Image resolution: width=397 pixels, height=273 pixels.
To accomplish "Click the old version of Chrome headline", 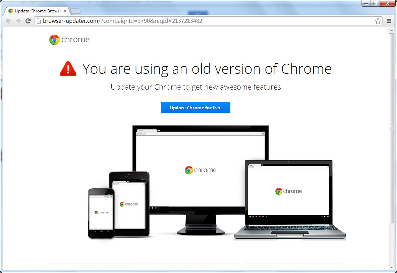I will [207, 69].
